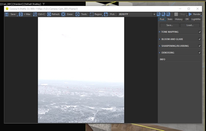Activate the Region selection icon

[91, 14]
